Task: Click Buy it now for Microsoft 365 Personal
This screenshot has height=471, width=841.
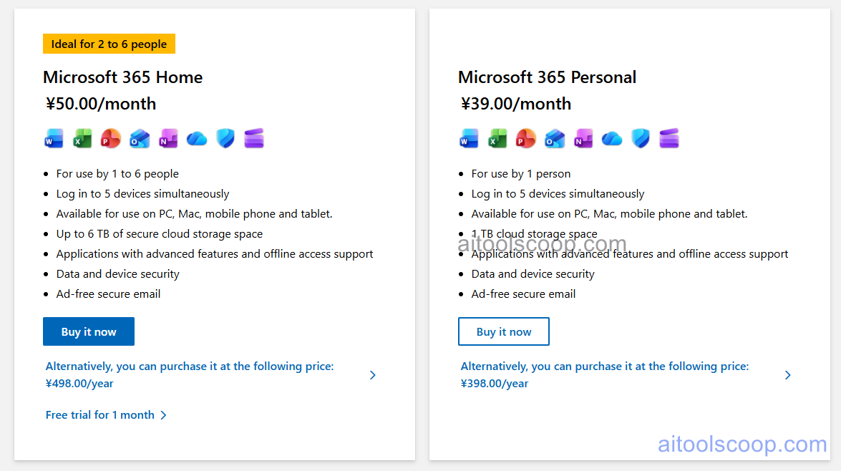Action: [x=503, y=331]
